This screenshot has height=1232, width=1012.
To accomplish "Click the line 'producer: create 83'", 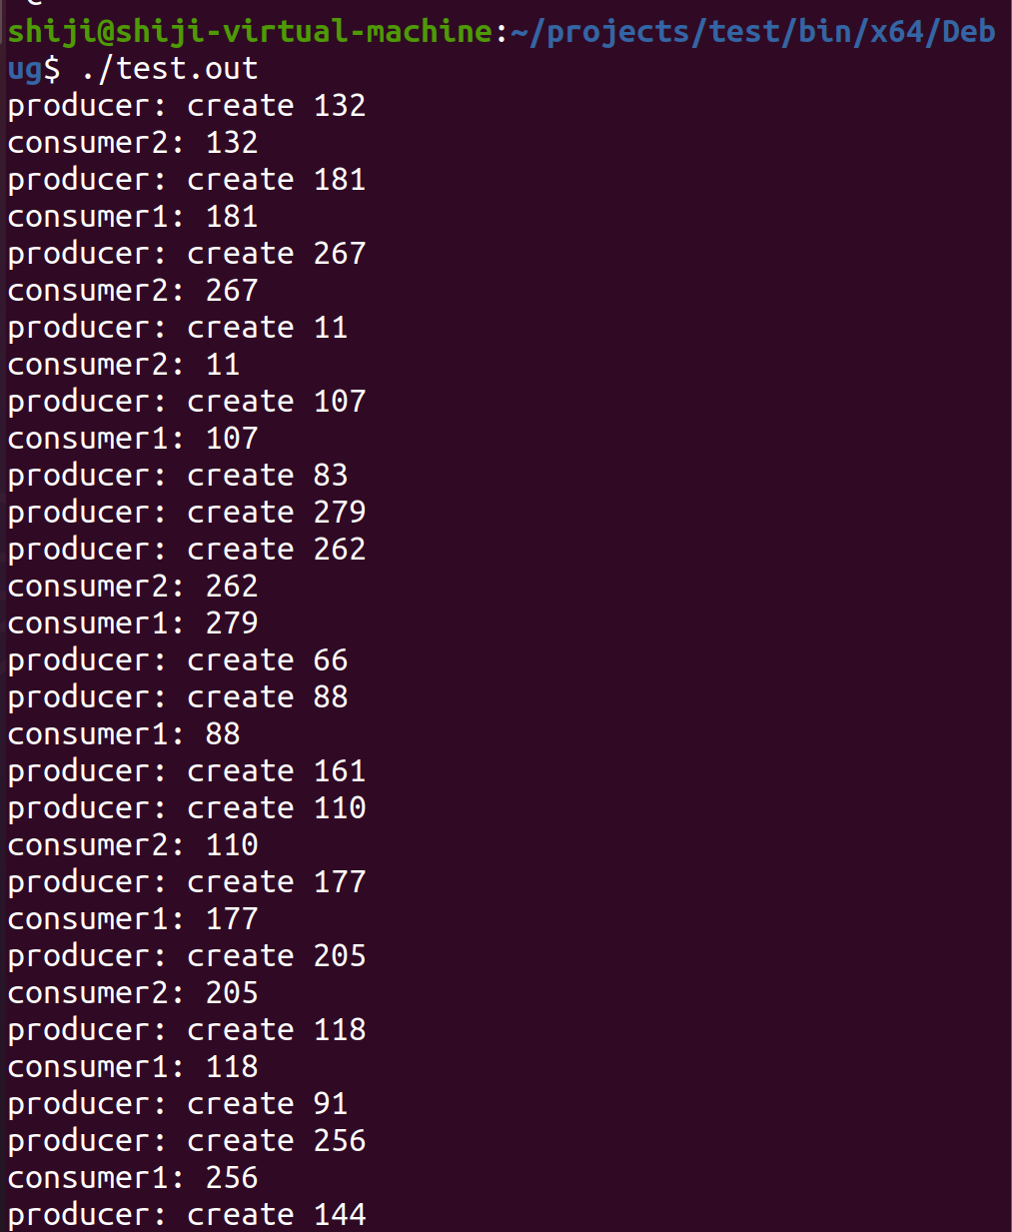I will pyautogui.click(x=178, y=476).
